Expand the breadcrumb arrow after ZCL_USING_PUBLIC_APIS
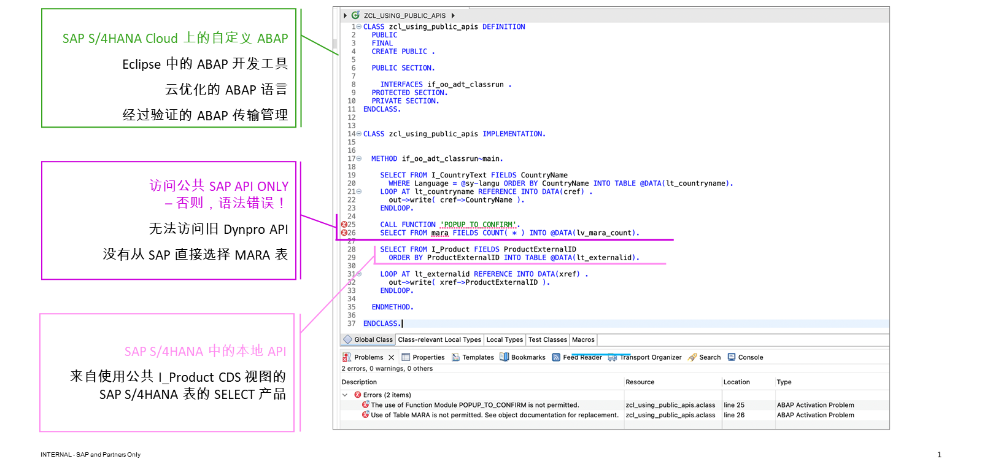This screenshot has height=464, width=982. pos(453,15)
